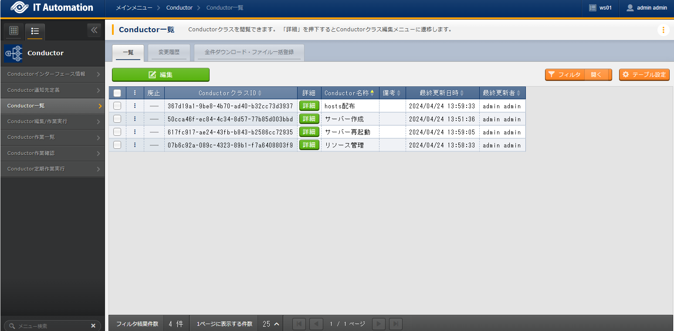Screen dimensions: 674x331
Task: Click the green 編集 button
Action: point(160,75)
